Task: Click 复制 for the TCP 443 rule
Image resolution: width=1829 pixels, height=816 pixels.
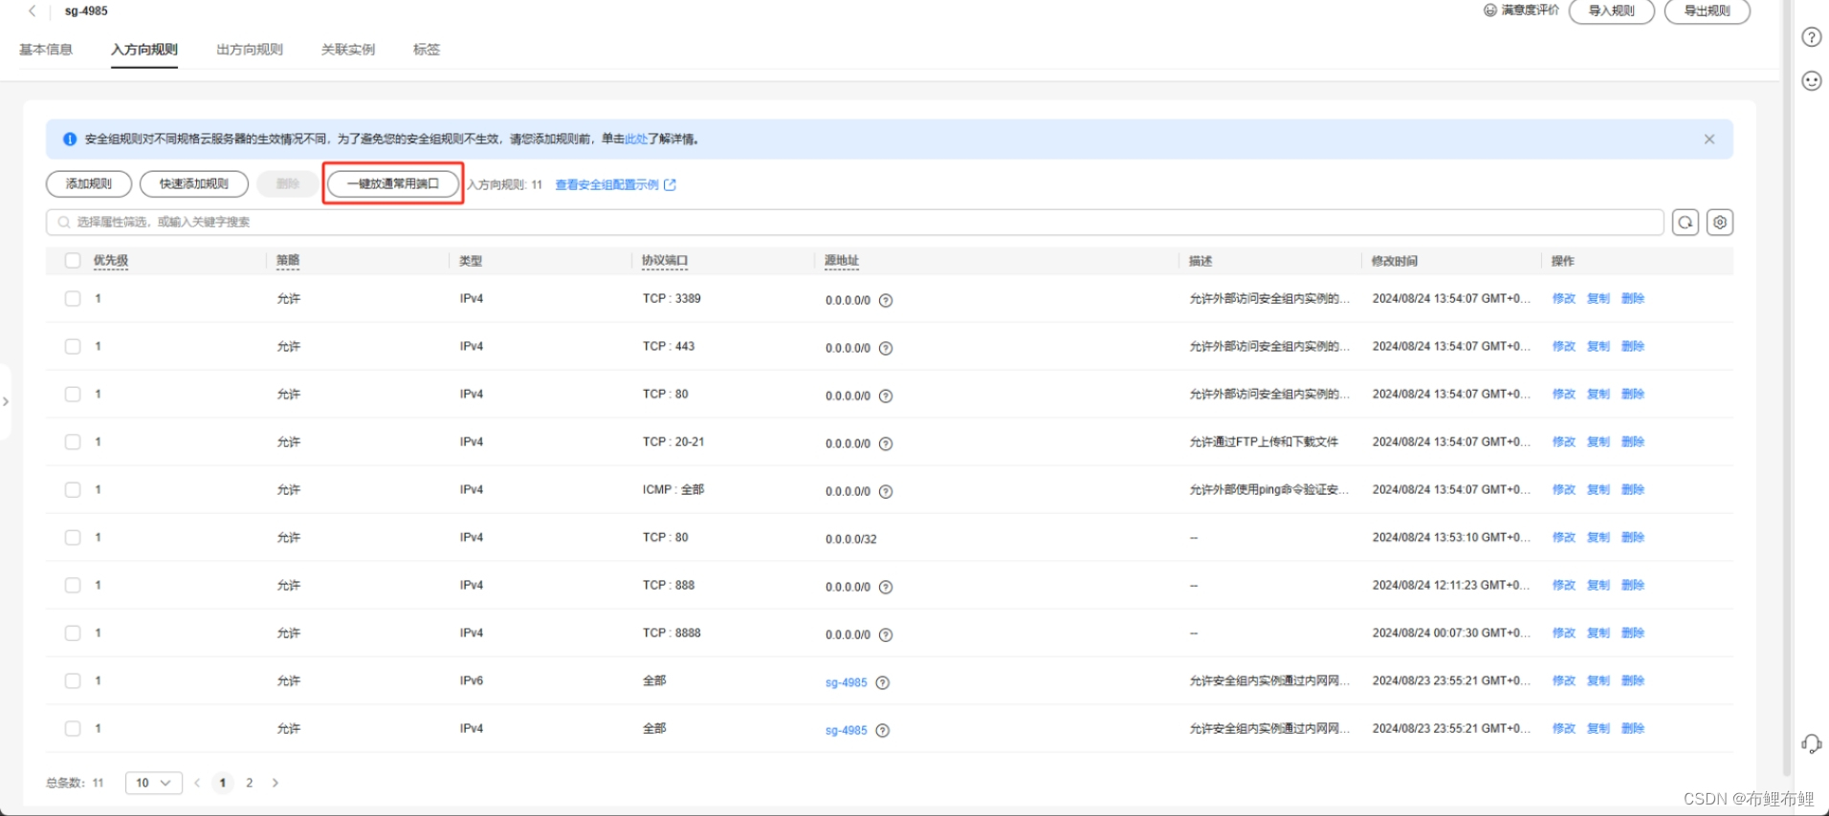Action: coord(1598,346)
